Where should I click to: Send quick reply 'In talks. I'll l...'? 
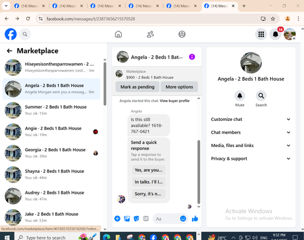click(148, 182)
